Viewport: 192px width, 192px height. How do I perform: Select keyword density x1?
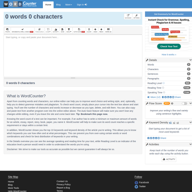pos(170,123)
